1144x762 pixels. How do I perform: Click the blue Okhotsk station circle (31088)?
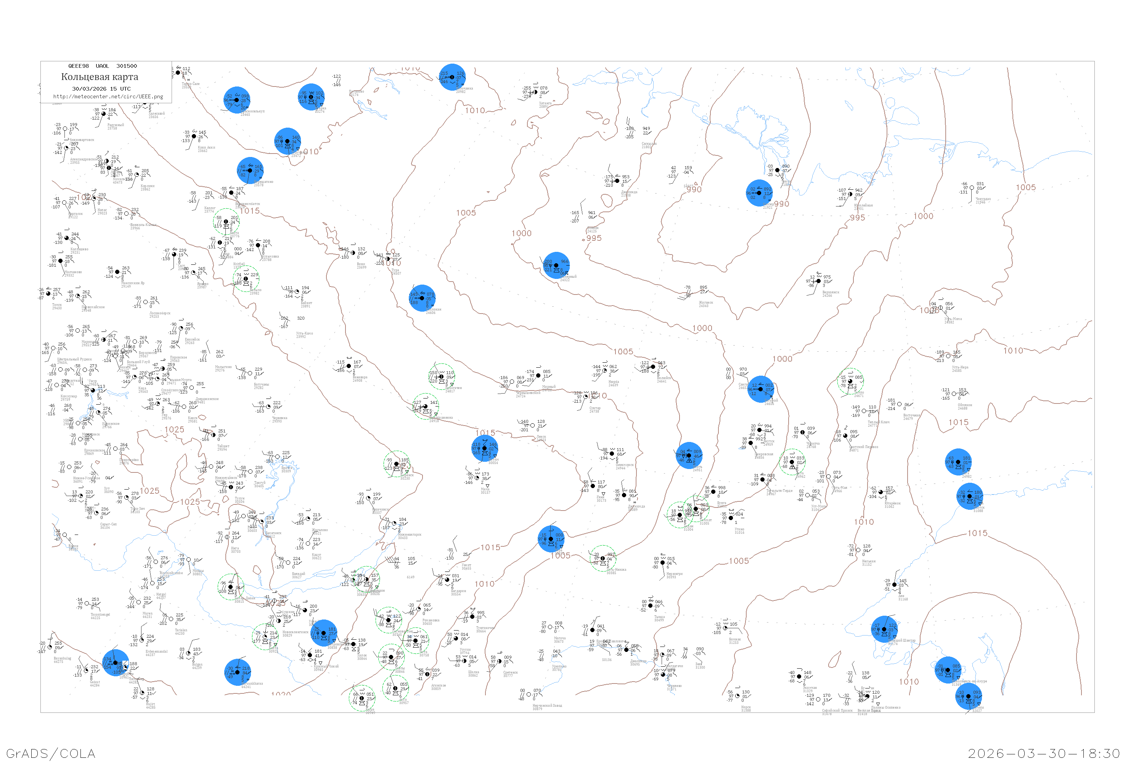pyautogui.click(x=969, y=496)
